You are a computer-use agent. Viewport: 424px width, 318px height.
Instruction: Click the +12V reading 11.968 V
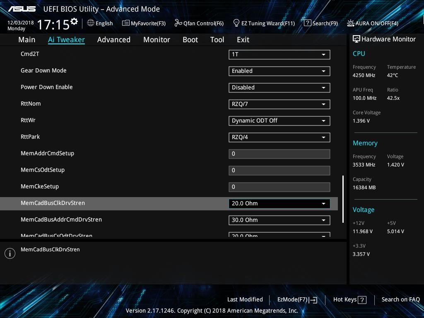[362, 231]
